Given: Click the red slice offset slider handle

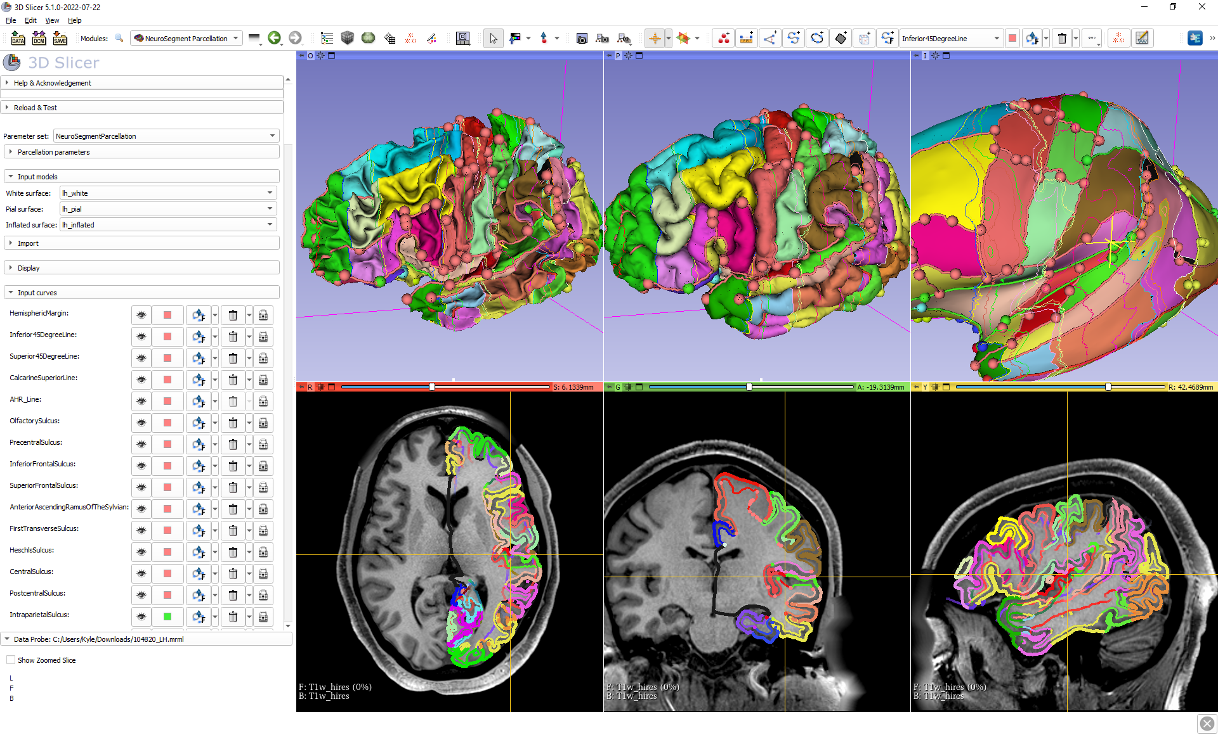Looking at the screenshot, I should point(432,387).
